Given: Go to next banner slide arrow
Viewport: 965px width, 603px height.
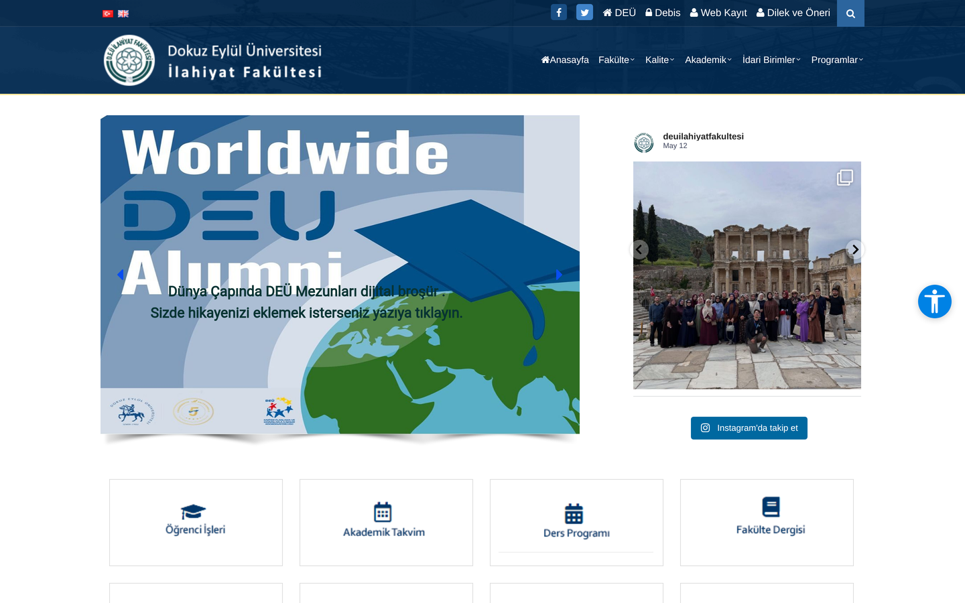Looking at the screenshot, I should (x=559, y=275).
